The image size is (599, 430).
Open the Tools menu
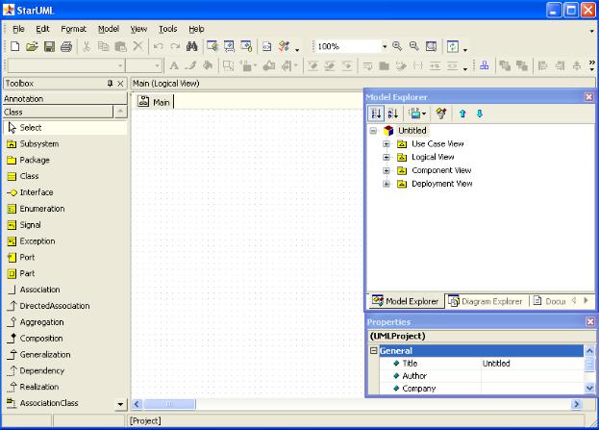[167, 29]
